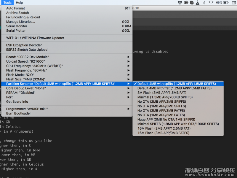Open the Help menu

pyautogui.click(x=19, y=3)
